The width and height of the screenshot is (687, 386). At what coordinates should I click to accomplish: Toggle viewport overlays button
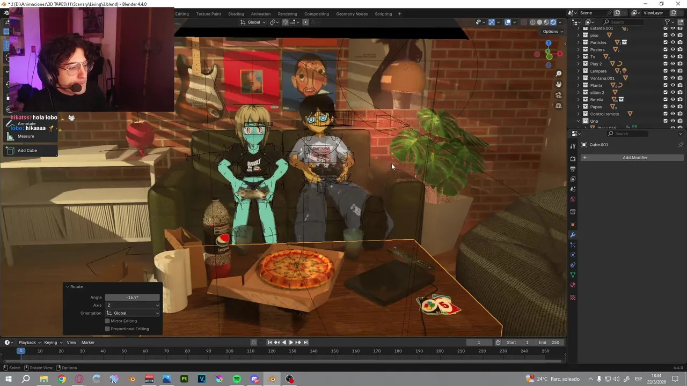click(x=508, y=22)
